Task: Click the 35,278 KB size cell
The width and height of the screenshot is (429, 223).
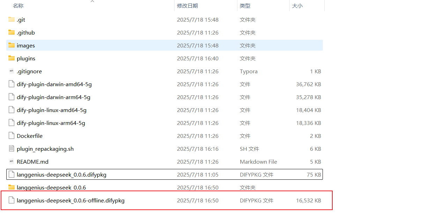Action: 309,97
